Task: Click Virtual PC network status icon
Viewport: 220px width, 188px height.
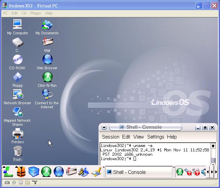Action: [x=34, y=182]
